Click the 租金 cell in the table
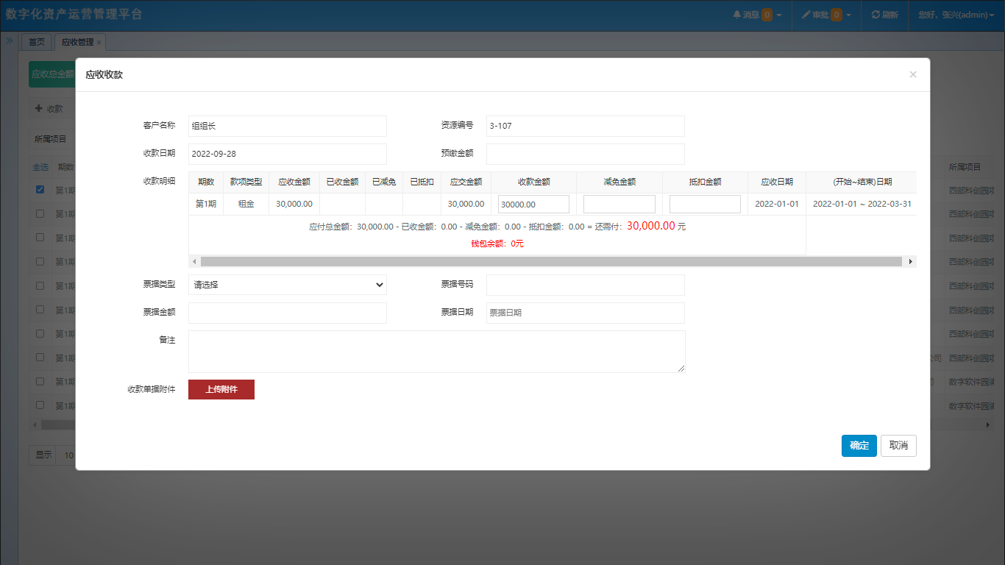This screenshot has height=565, width=1005. [x=246, y=204]
